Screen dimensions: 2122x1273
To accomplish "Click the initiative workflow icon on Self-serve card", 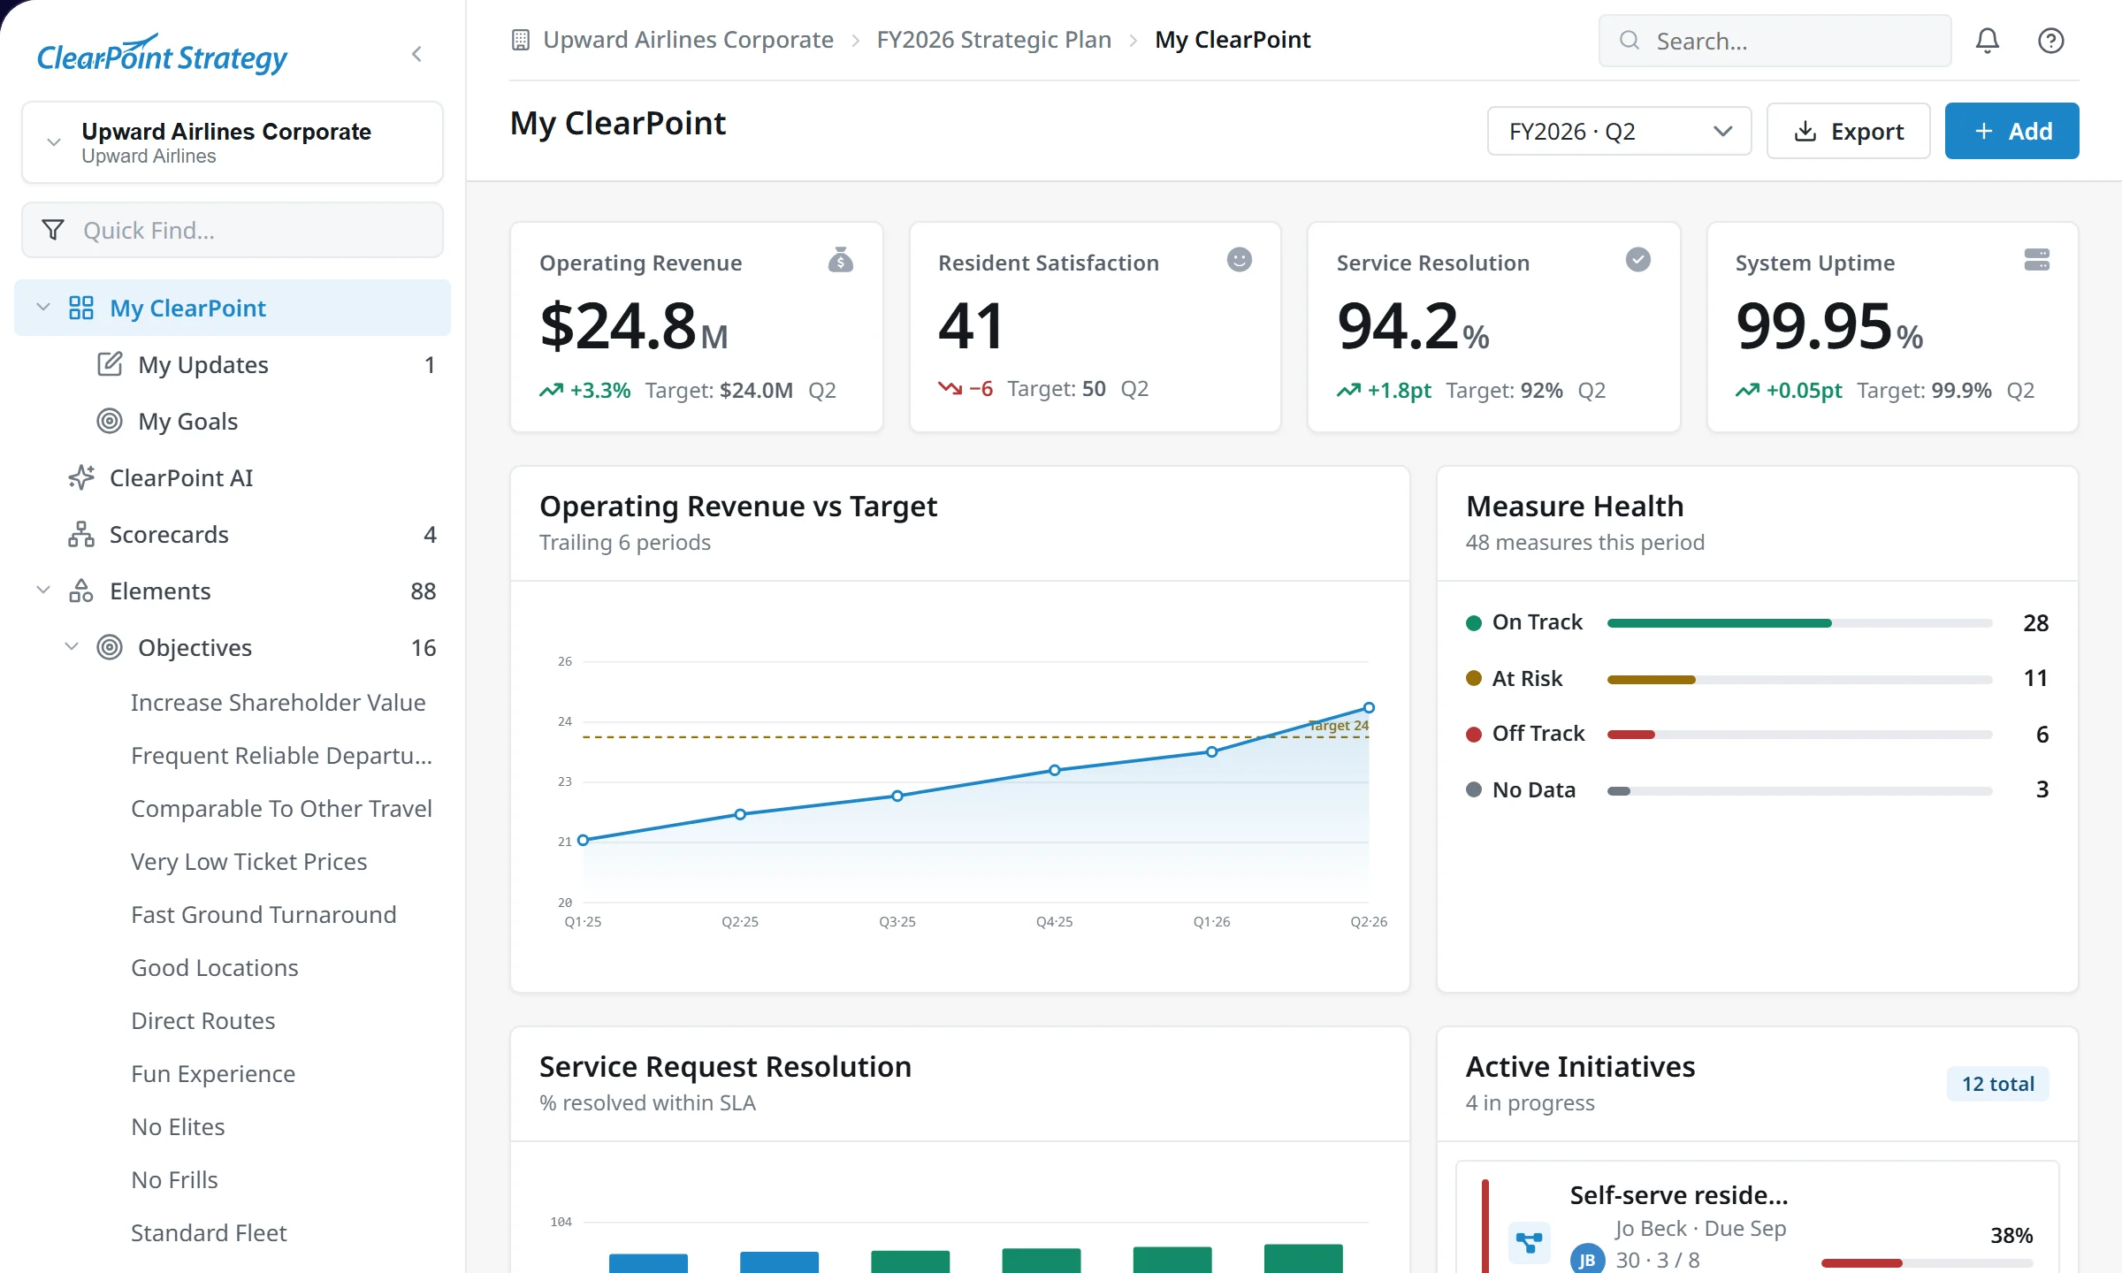I will 1530,1243.
